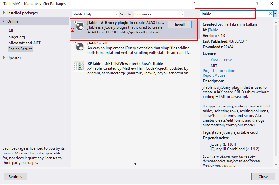This screenshot has height=185, width=279.
Task: Collapse the Online section
Action: [x=4, y=21]
